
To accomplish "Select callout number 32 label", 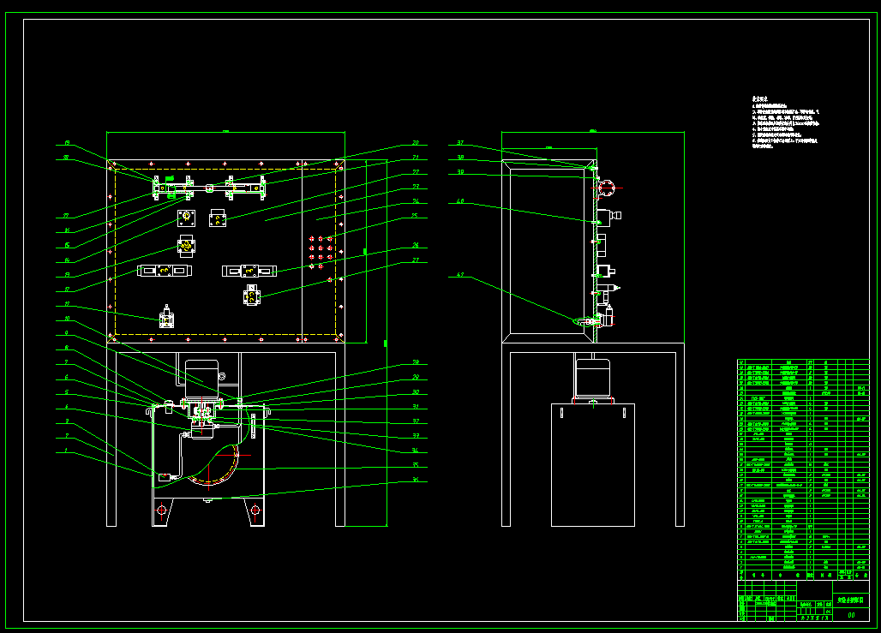I will coord(416,421).
